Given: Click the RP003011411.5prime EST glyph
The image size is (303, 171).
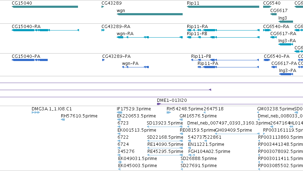Looking at the screenshot, I should (x=259, y=162).
